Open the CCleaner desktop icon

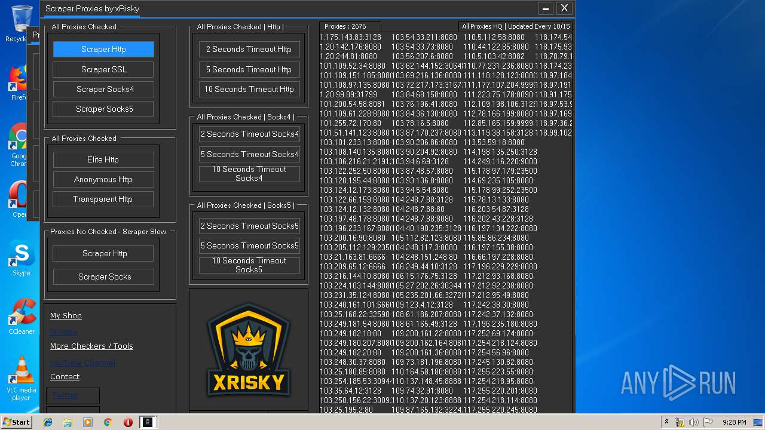[x=21, y=317]
